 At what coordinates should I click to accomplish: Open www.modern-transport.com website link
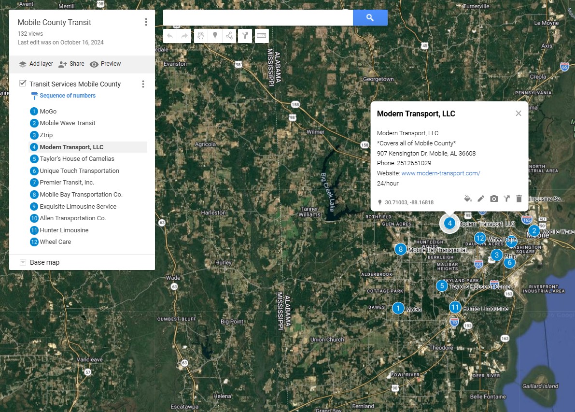pyautogui.click(x=441, y=173)
